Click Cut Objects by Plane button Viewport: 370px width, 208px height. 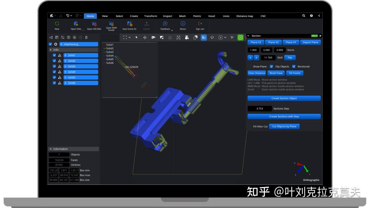[284, 126]
